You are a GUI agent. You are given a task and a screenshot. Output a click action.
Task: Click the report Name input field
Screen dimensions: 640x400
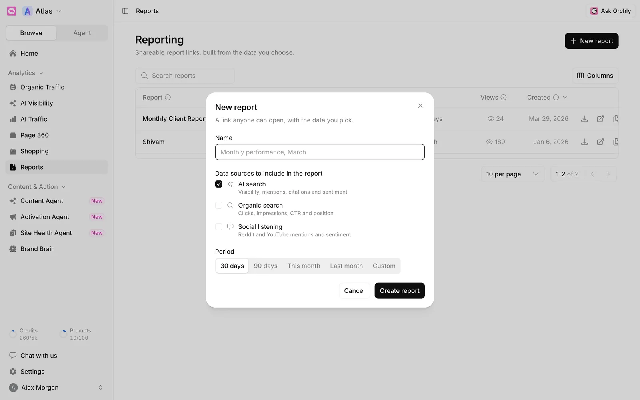320,152
